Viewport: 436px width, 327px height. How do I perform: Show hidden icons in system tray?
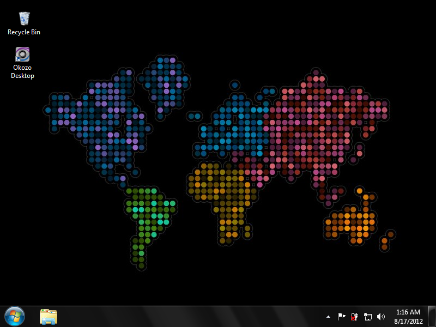click(329, 317)
